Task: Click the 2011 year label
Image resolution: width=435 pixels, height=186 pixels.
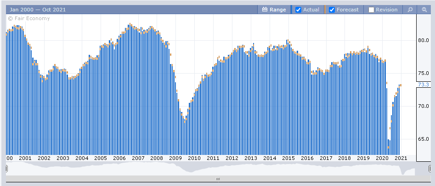Action: click(213, 159)
